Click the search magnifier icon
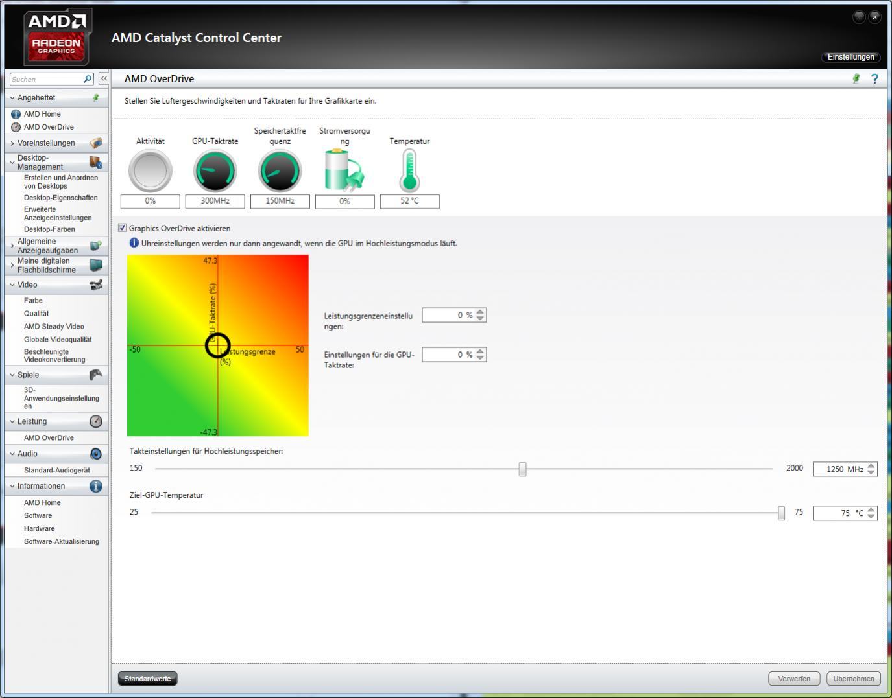The image size is (892, 698). click(88, 78)
